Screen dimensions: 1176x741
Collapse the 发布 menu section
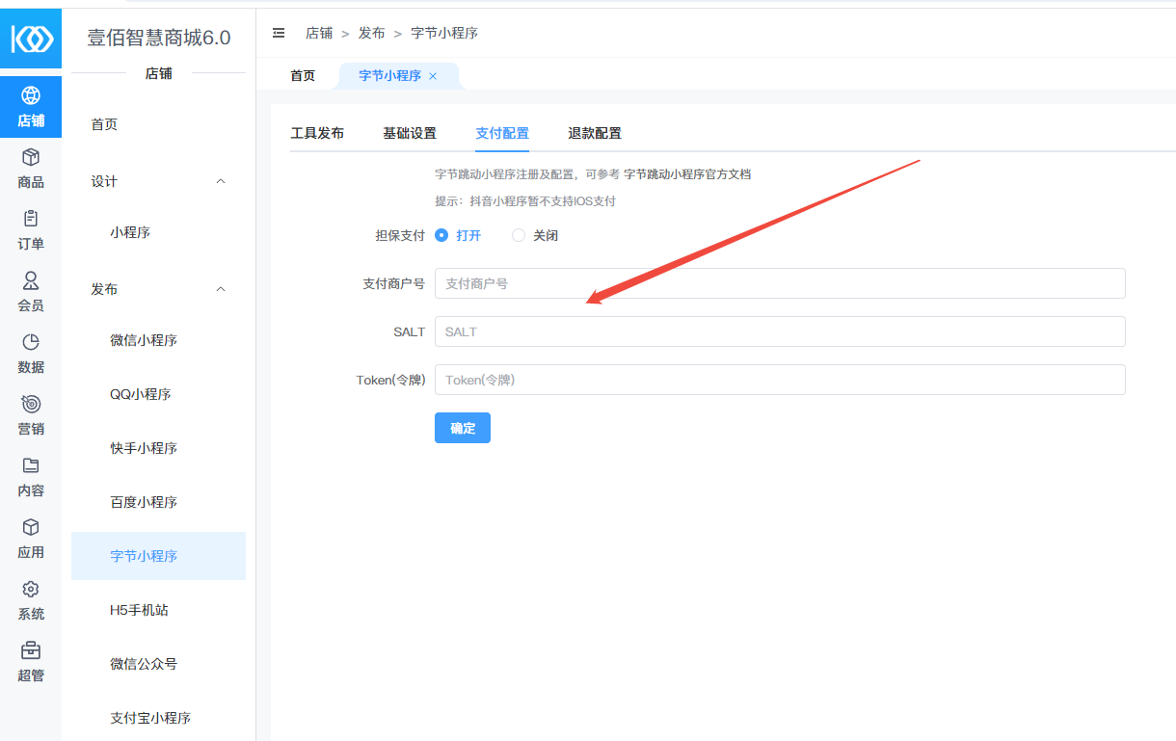point(221,289)
